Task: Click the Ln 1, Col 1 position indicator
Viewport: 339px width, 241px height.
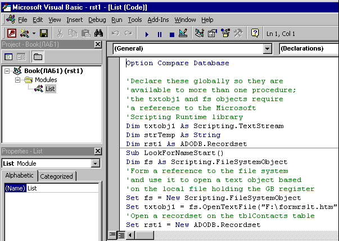Action: coord(281,34)
